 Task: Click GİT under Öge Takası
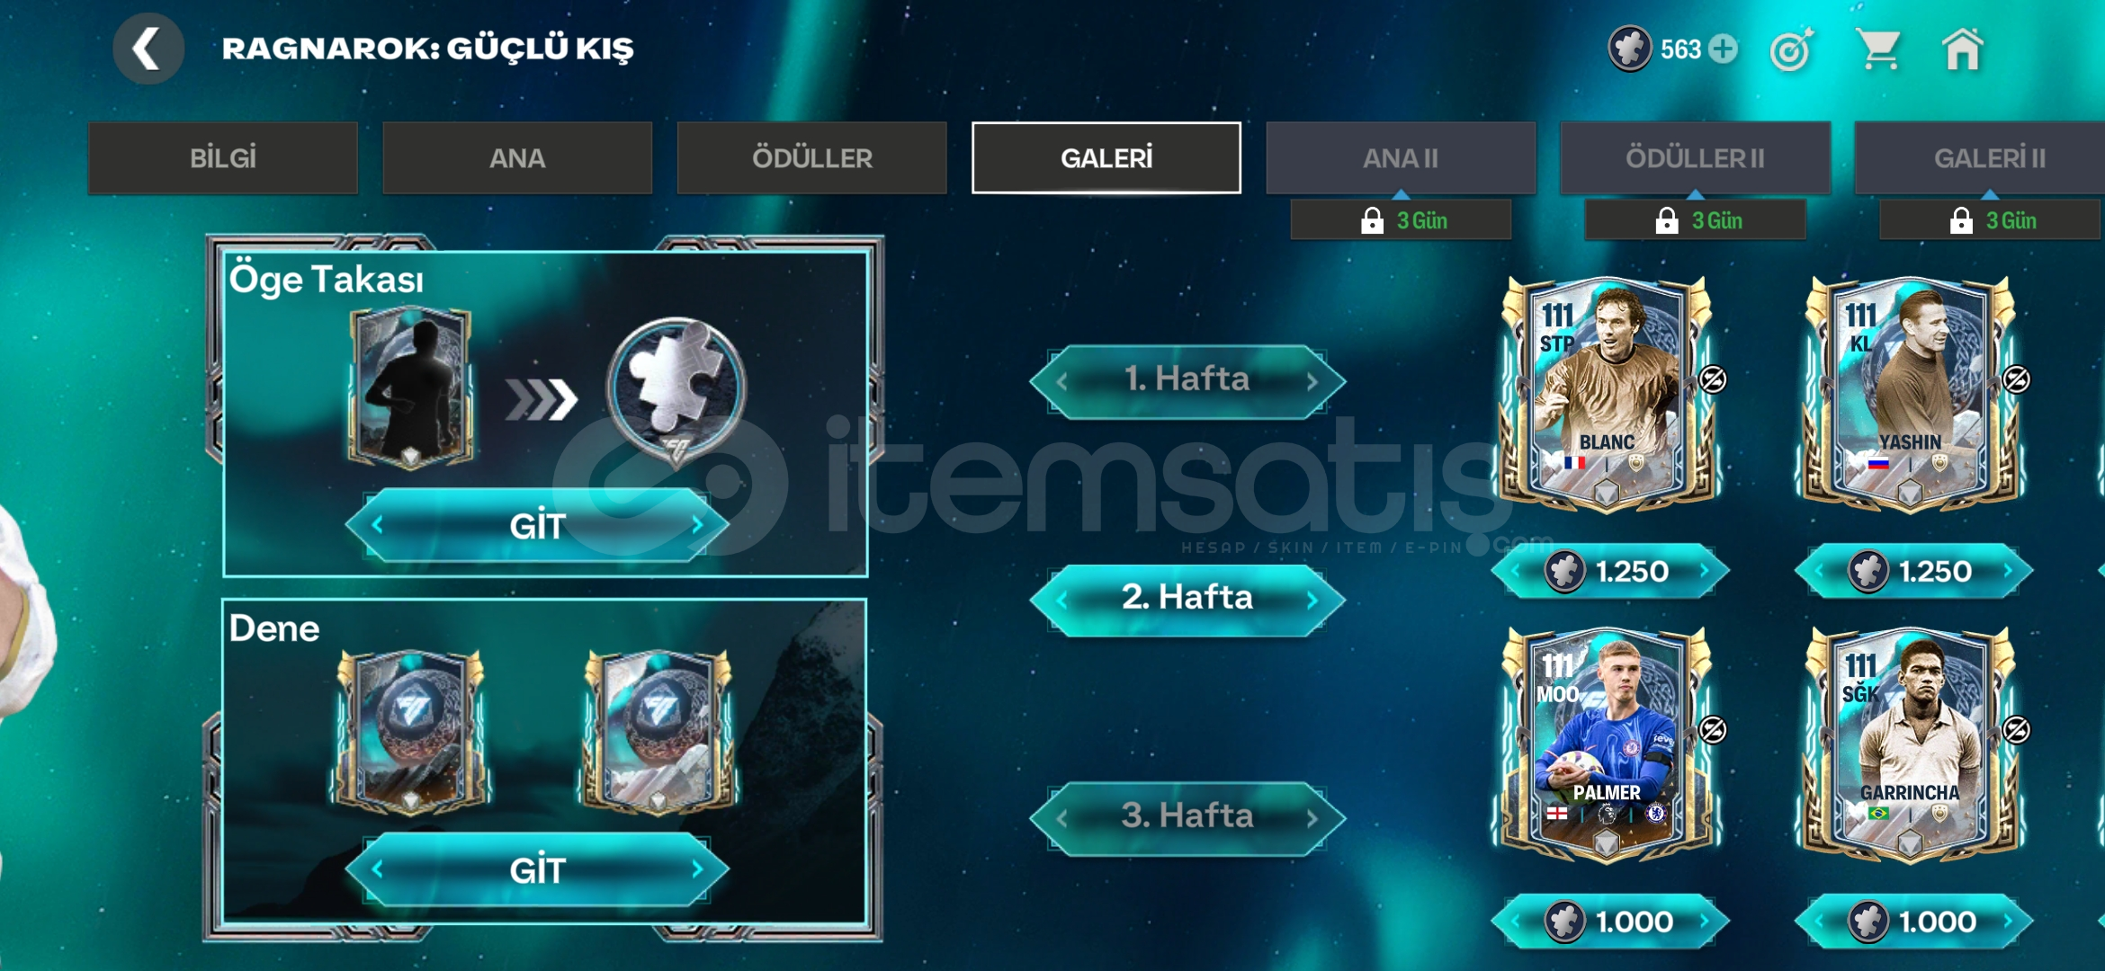tap(537, 526)
